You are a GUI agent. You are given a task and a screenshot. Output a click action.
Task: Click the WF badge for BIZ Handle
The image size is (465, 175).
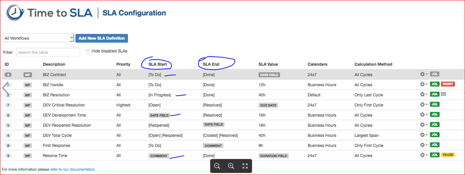click(x=27, y=85)
